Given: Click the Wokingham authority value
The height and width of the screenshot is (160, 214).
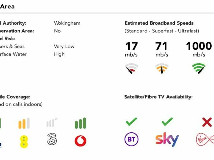Looking at the screenshot, I should [67, 23].
